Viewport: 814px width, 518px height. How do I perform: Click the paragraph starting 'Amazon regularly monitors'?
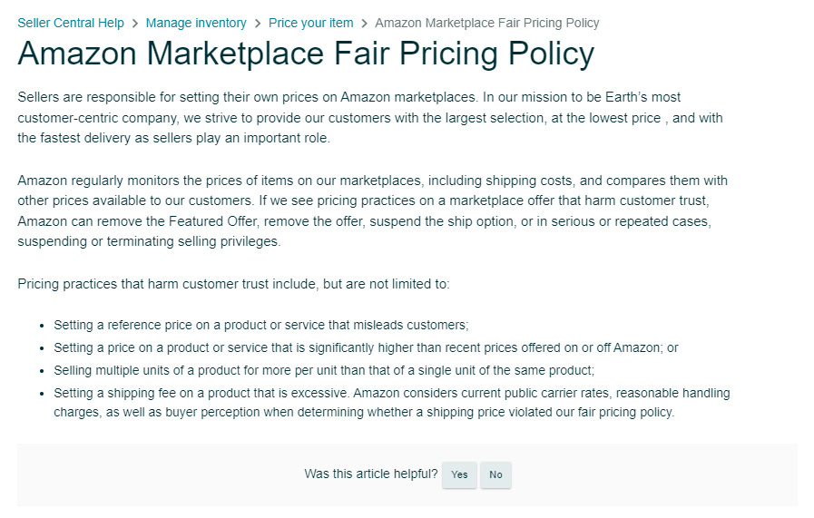[373, 210]
